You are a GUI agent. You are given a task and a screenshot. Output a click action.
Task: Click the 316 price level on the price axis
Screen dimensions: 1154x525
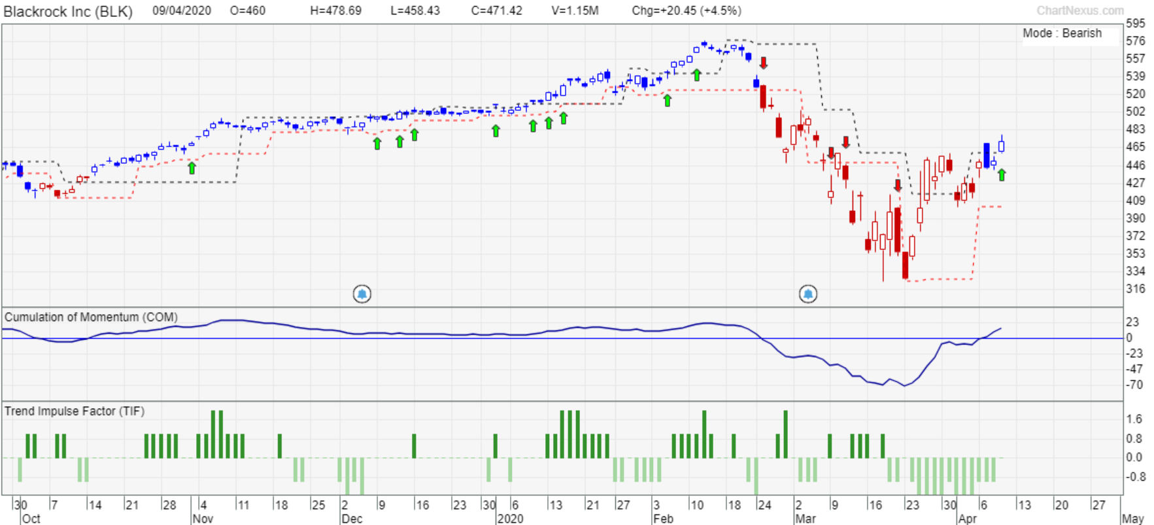[1136, 289]
